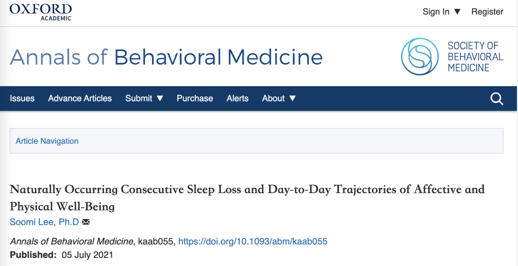Click the Register link
This screenshot has width=518, height=266.
point(487,12)
